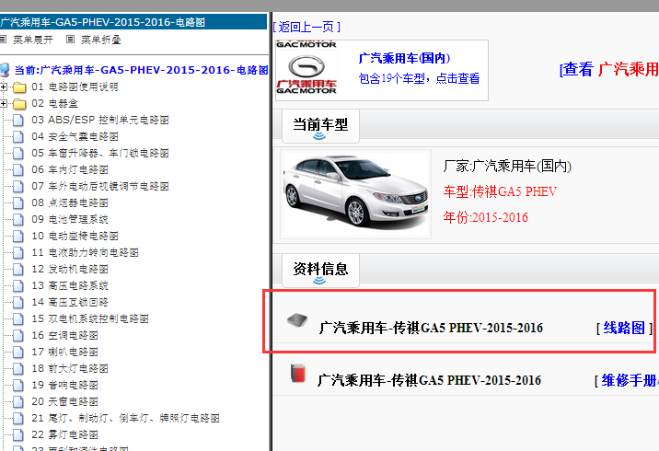Viewport: 659px width, 451px height.
Task: Click the gray book icon beside 线路图 entry
Action: (x=297, y=320)
